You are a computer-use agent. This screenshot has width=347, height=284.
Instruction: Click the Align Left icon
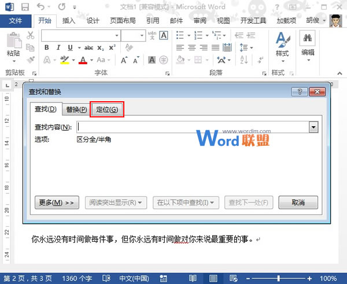(180, 47)
